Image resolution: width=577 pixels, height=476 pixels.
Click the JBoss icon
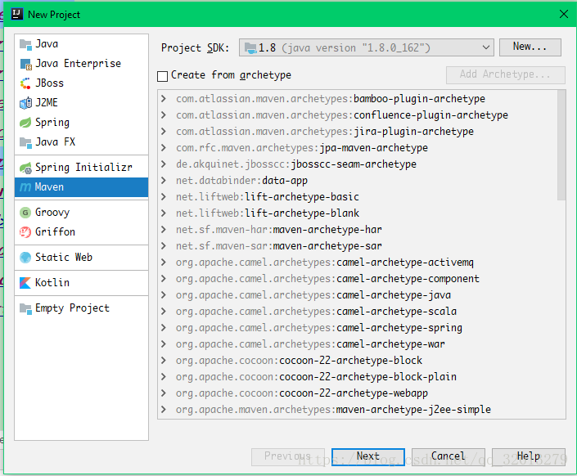pos(25,83)
